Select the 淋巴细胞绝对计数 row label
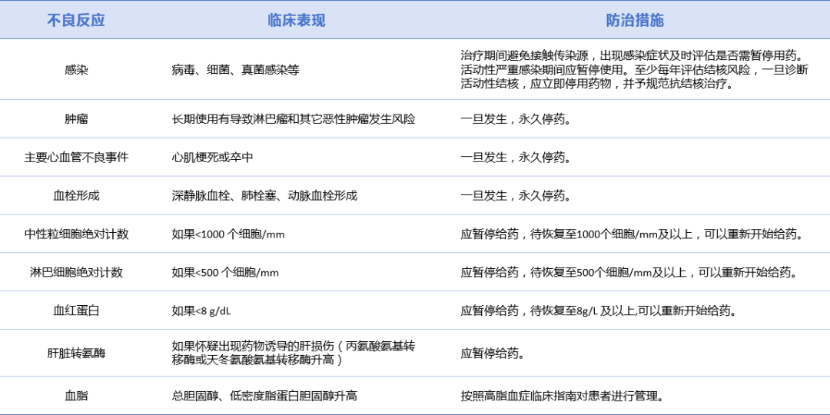The image size is (830, 415). point(76,272)
